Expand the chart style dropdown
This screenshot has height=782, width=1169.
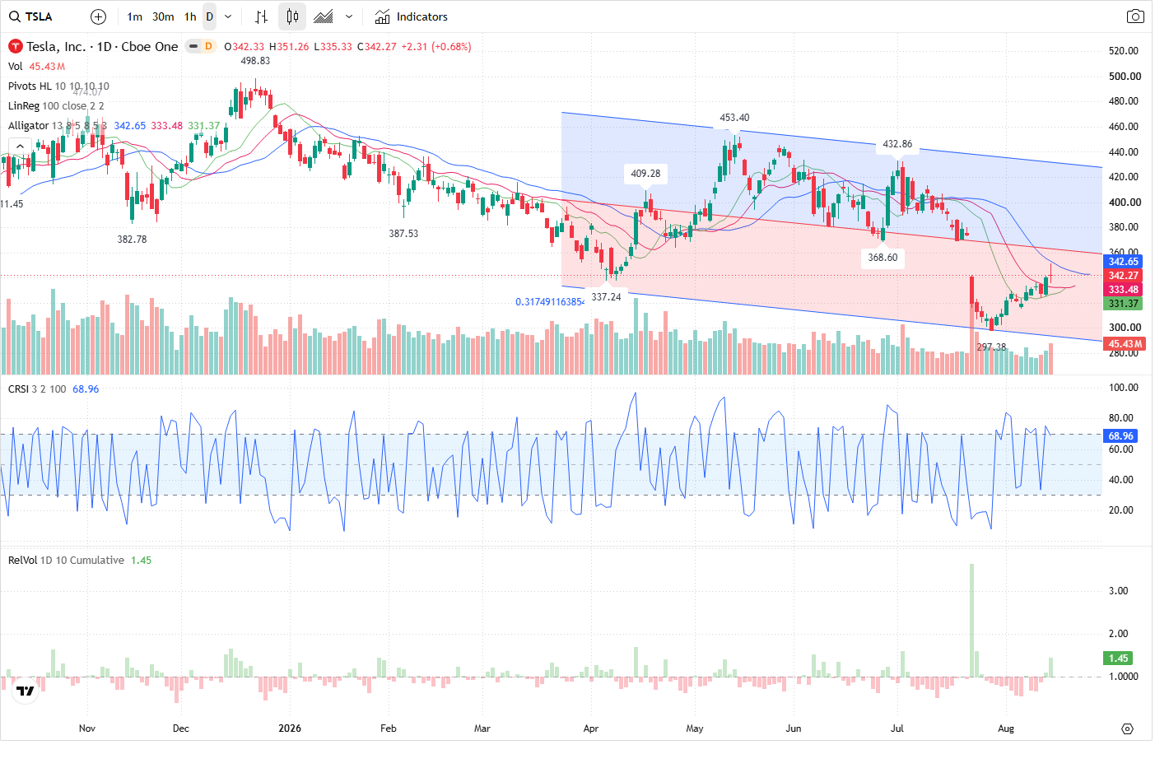(x=349, y=16)
